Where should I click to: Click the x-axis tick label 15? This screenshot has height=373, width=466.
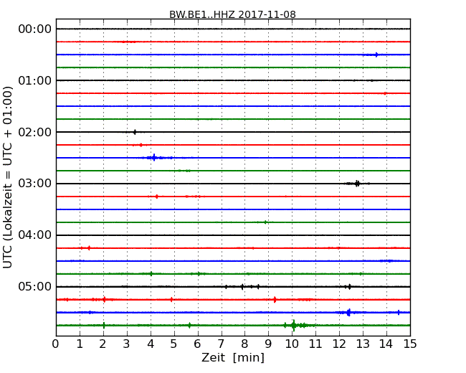coord(410,344)
